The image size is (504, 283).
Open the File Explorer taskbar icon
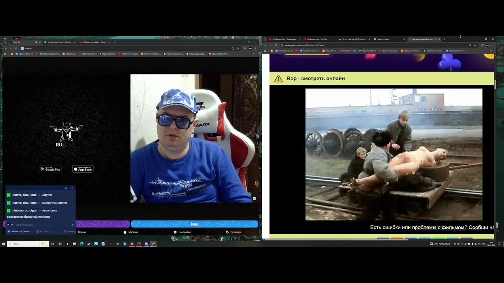click(x=74, y=244)
